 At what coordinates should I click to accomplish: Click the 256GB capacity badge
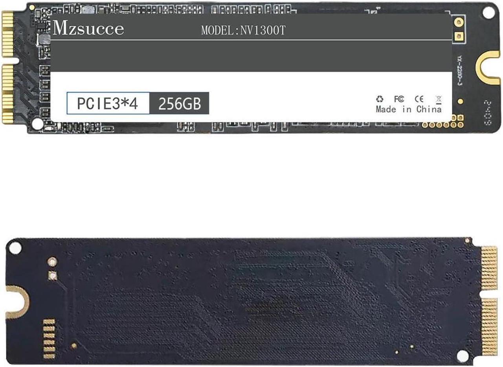tap(180, 104)
